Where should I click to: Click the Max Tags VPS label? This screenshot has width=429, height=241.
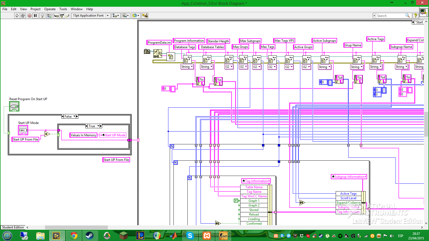tap(284, 41)
